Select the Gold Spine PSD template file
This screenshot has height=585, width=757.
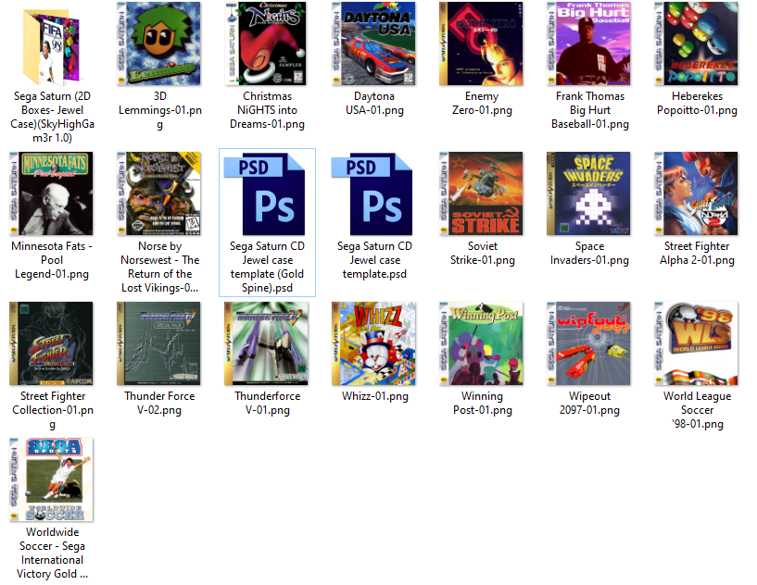pyautogui.click(x=267, y=194)
